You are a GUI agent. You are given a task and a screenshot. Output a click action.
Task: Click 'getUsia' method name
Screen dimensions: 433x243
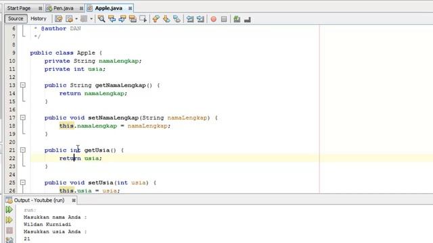coord(97,150)
